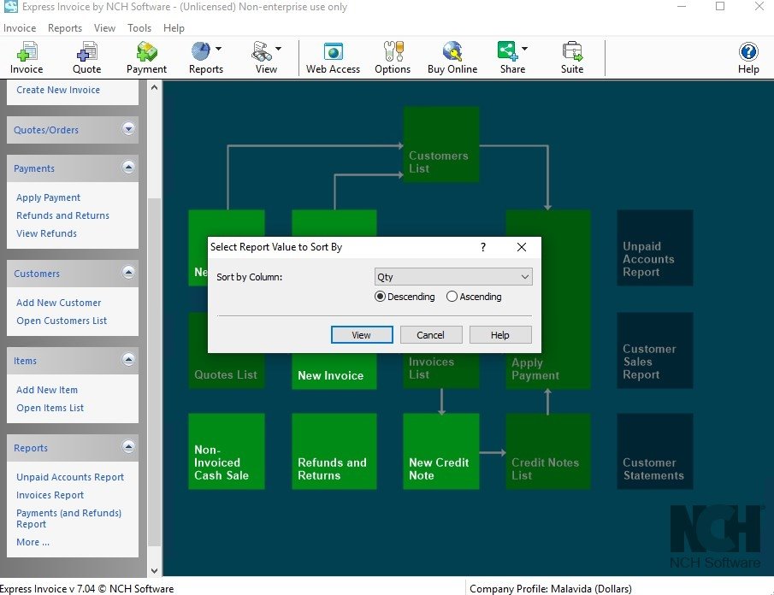
Task: Click the View binoculars toolbar icon
Action: coord(262,51)
